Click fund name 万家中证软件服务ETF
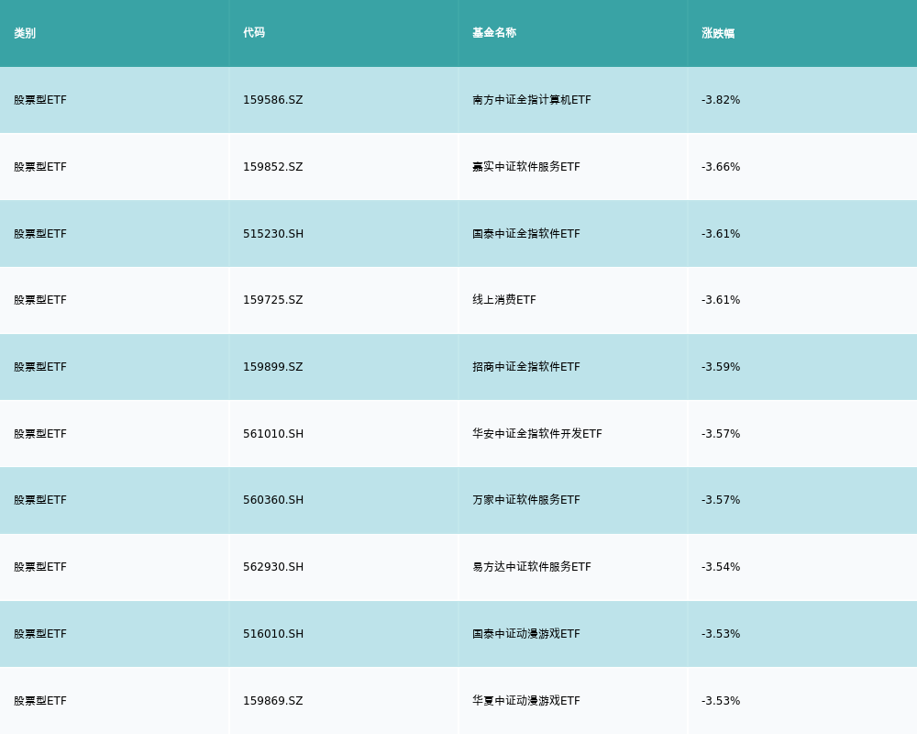This screenshot has width=917, height=734. tap(526, 500)
